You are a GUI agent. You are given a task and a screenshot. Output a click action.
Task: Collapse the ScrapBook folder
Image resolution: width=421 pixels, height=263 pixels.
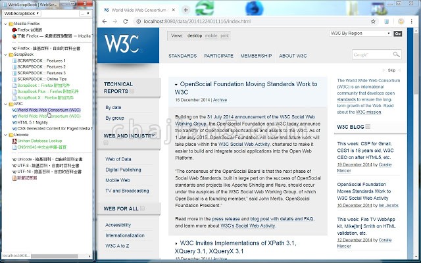pos(5,55)
